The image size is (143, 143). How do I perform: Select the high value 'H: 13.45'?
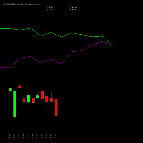tap(73, 7)
